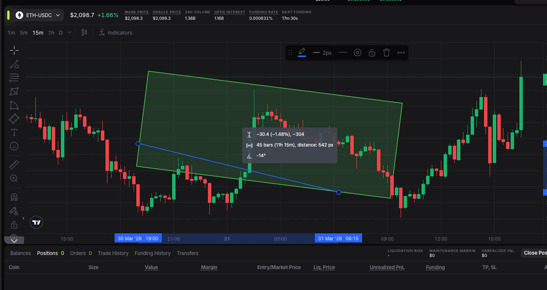Switch chart to D timeframe

tap(61, 33)
